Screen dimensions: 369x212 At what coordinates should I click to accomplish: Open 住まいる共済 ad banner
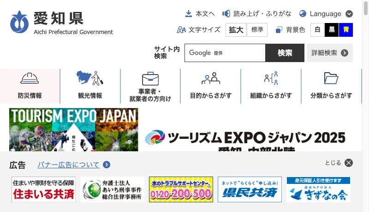43,189
